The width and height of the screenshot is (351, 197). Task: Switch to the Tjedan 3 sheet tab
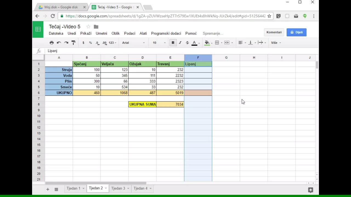coord(118,188)
